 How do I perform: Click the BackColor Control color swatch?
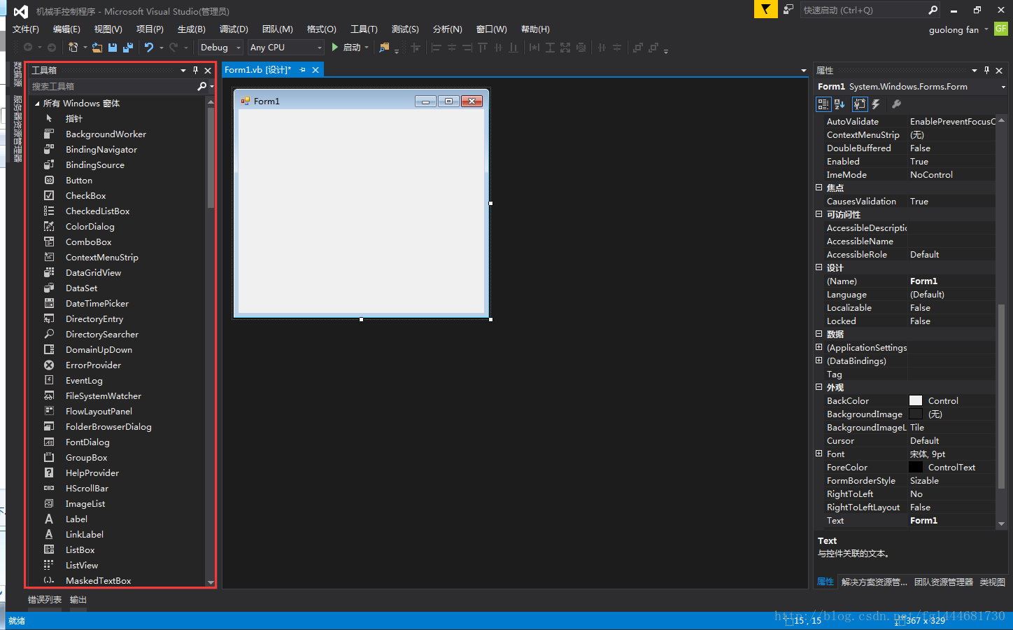[x=915, y=400]
